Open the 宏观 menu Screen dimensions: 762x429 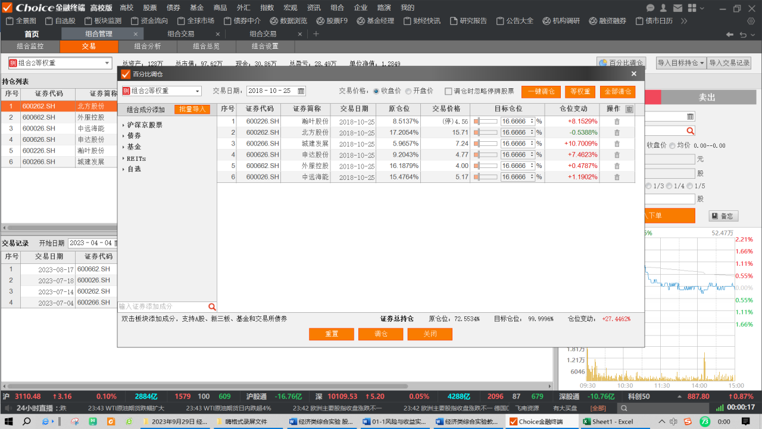(291, 8)
